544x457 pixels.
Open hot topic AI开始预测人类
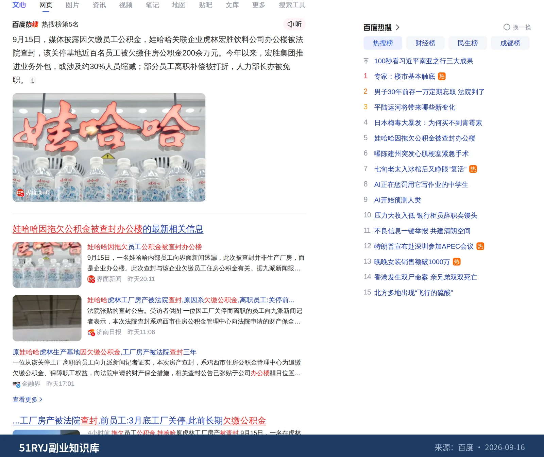(x=397, y=200)
